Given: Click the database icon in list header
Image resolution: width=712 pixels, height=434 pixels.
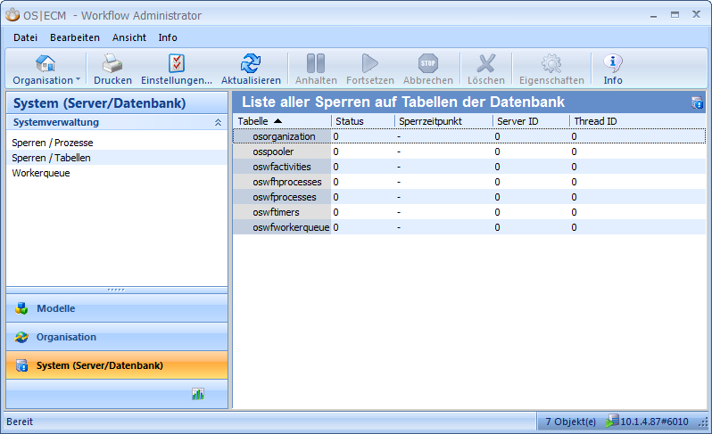Looking at the screenshot, I should (697, 102).
